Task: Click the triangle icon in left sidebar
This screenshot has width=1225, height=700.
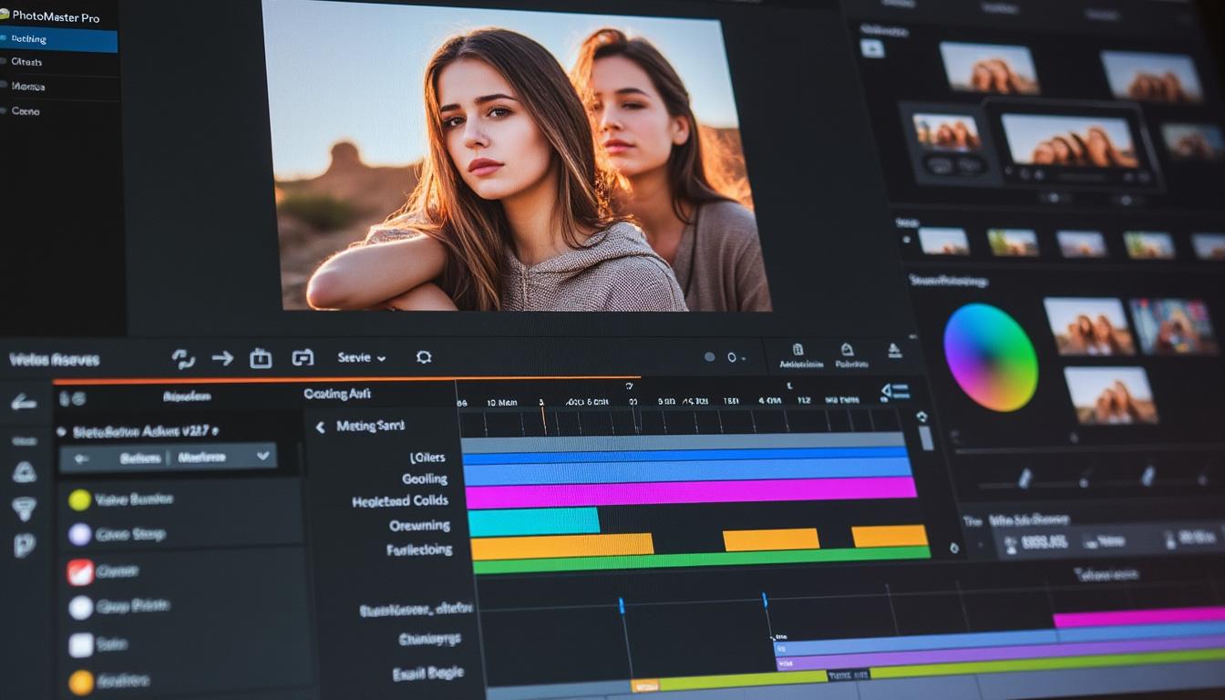Action: coord(24,471)
